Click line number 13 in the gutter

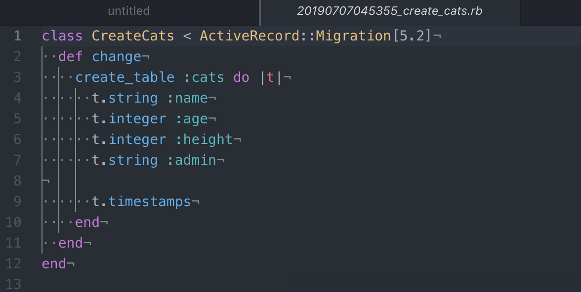14,285
